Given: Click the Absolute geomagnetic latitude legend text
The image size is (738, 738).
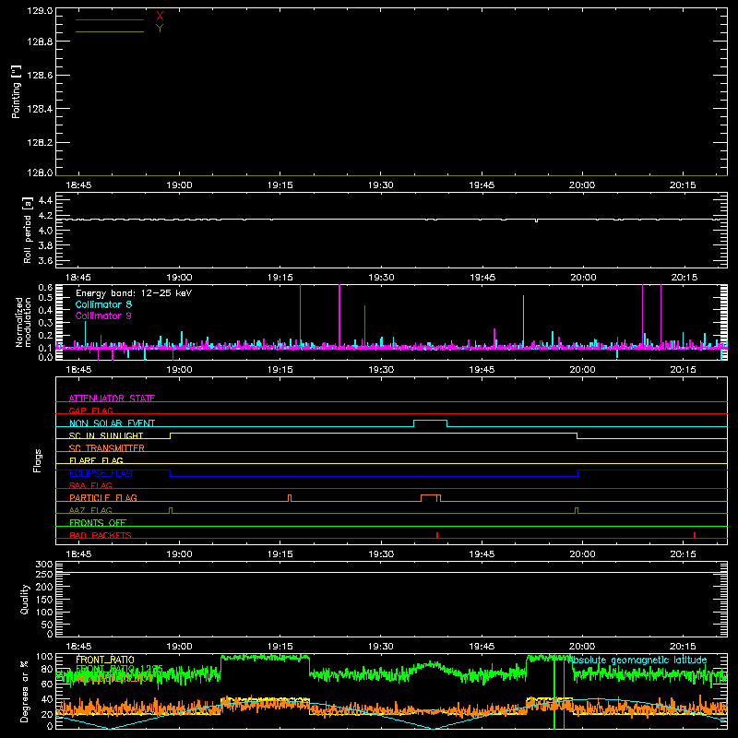Looking at the screenshot, I should tap(637, 660).
